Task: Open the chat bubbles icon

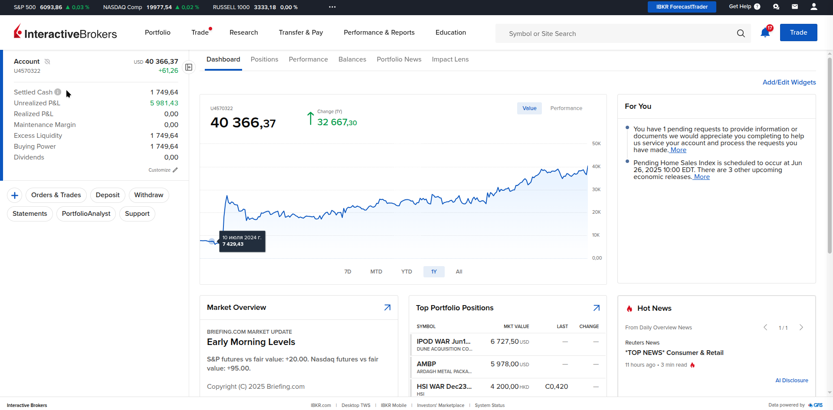Action: (776, 7)
